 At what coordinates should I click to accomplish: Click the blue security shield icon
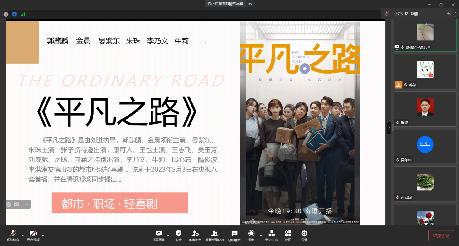click(14, 14)
